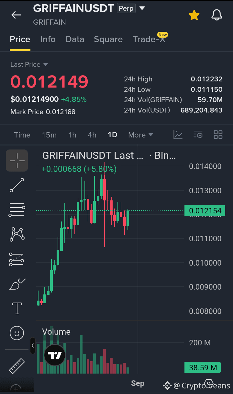The image size is (233, 394).
Task: Select the brush drawing tool
Action: pos(17,284)
